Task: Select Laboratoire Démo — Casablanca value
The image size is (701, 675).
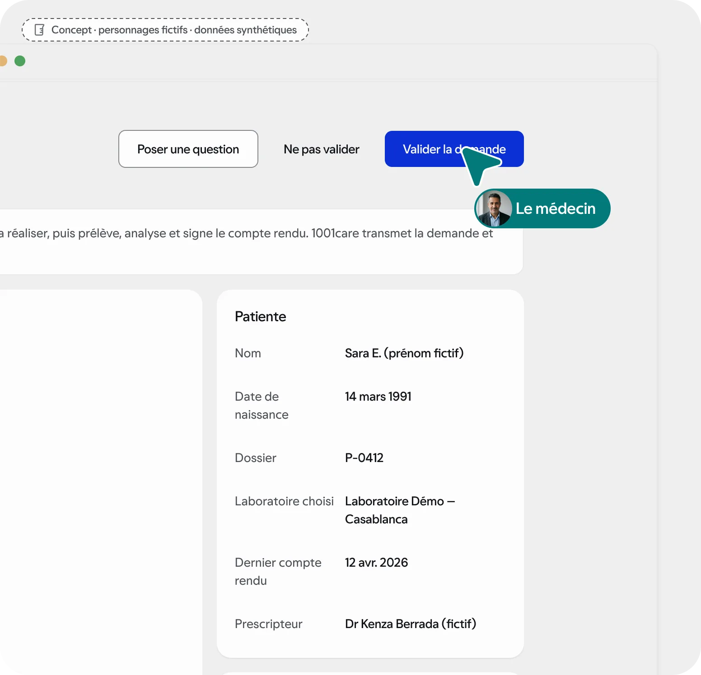Action: click(400, 510)
